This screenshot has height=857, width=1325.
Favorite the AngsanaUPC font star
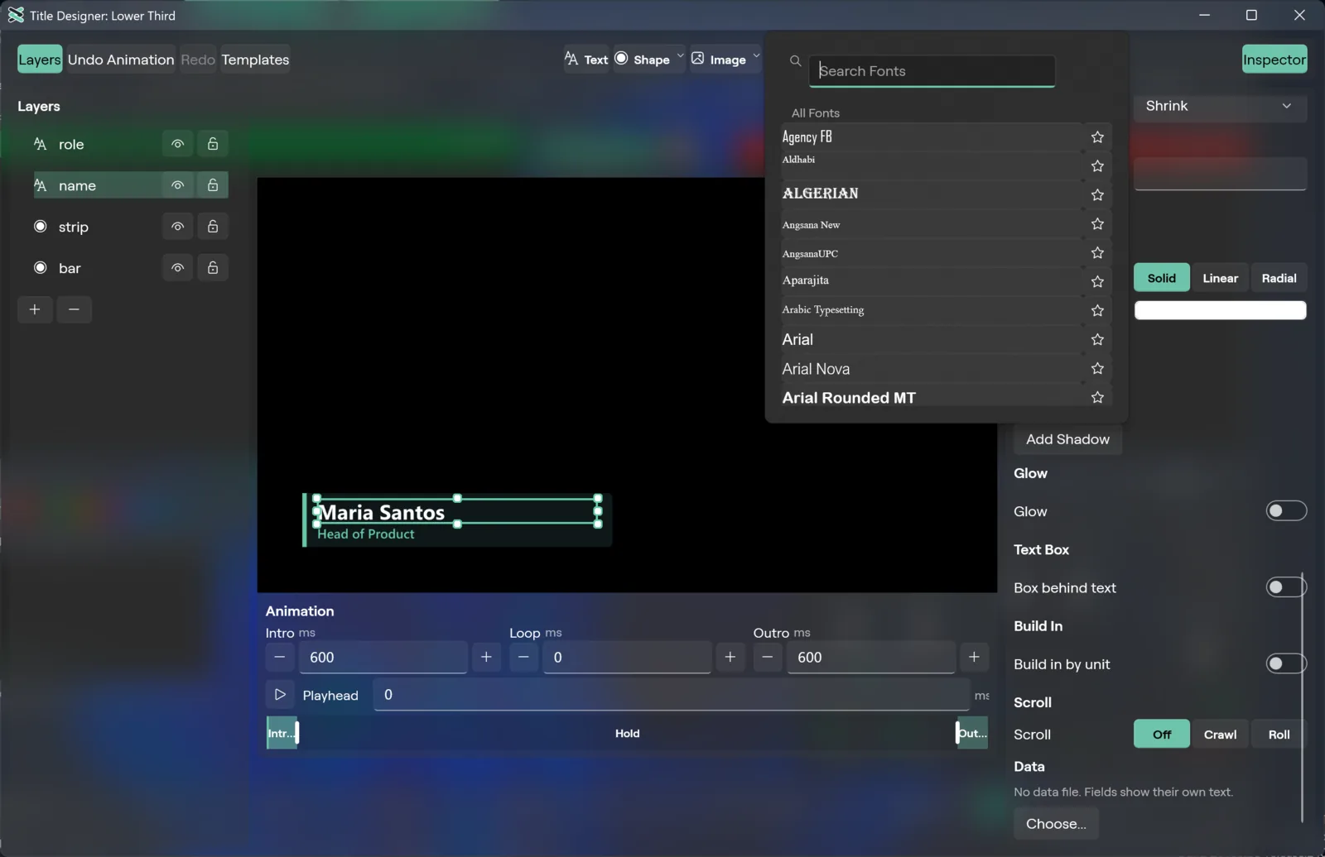click(1097, 253)
